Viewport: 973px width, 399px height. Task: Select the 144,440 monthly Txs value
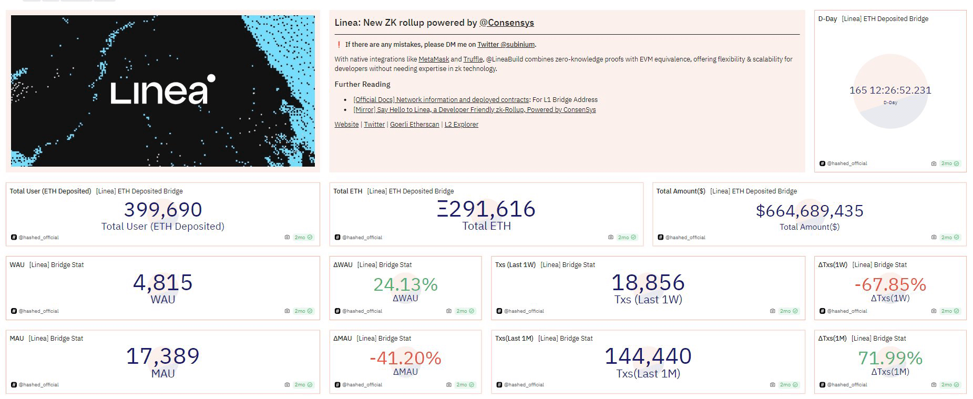[648, 356]
